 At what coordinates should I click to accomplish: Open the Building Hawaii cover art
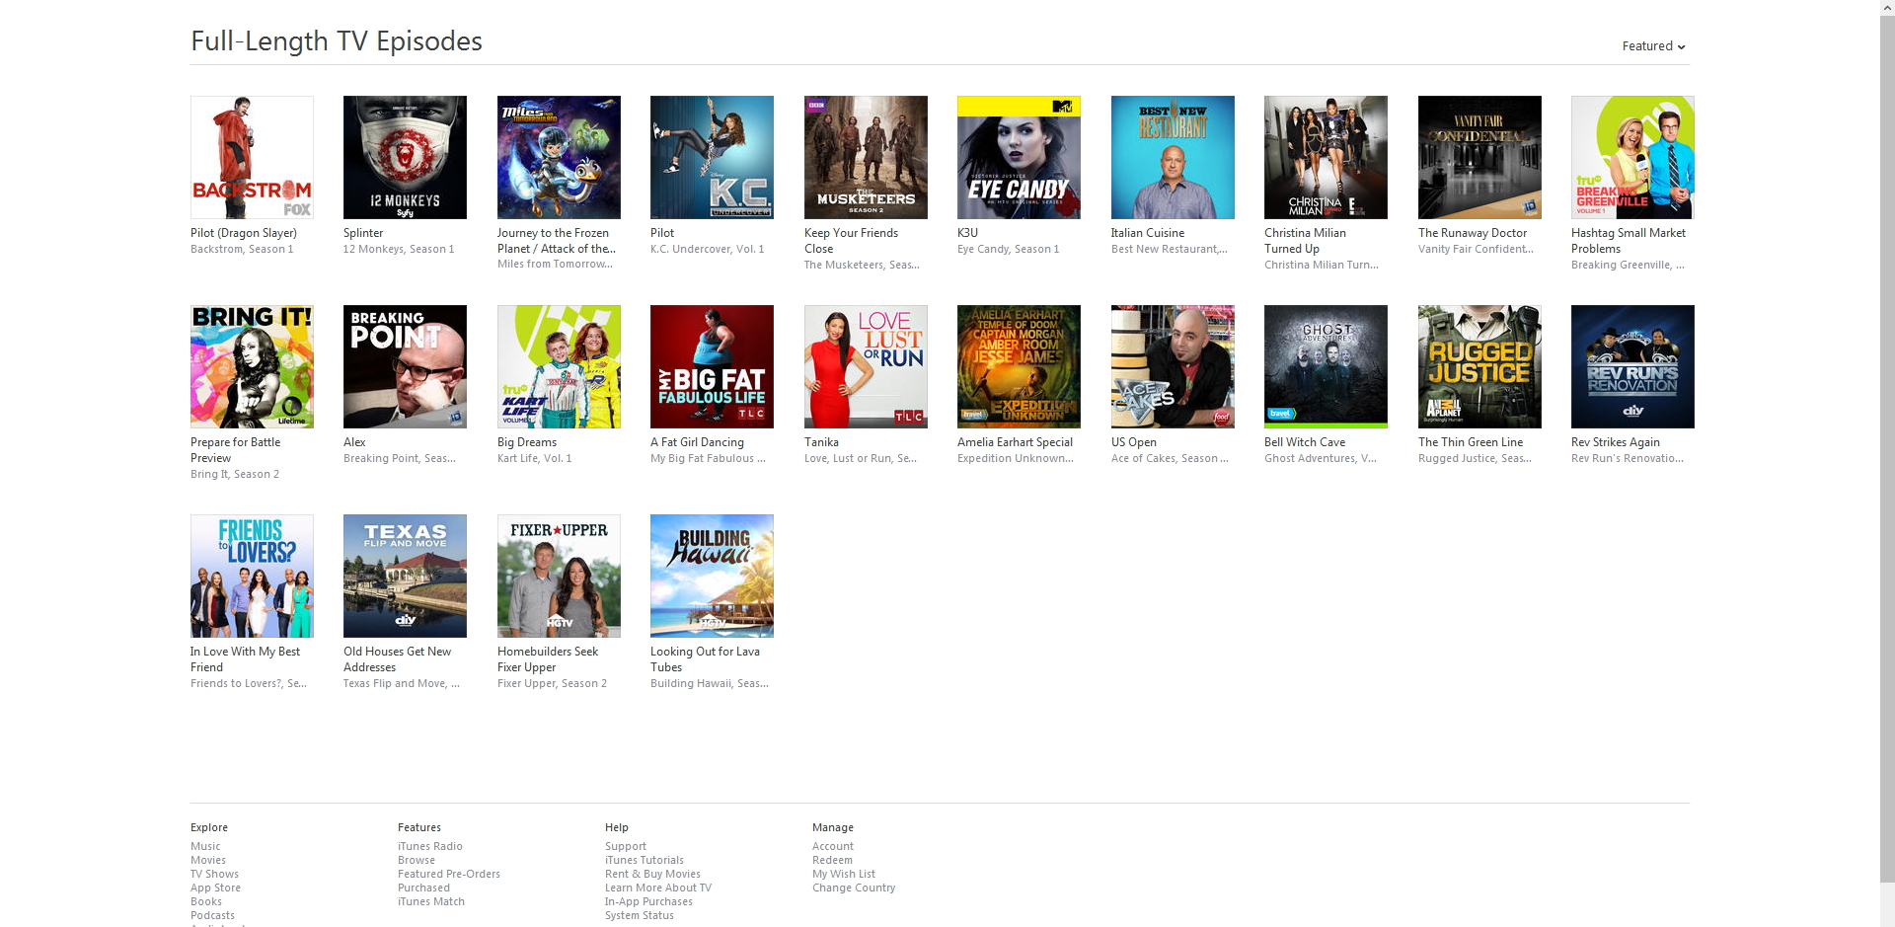712,576
